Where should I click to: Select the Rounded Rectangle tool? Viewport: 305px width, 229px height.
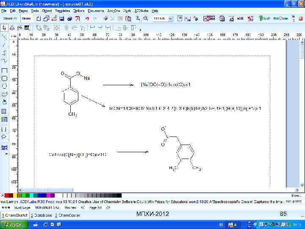click(4, 78)
